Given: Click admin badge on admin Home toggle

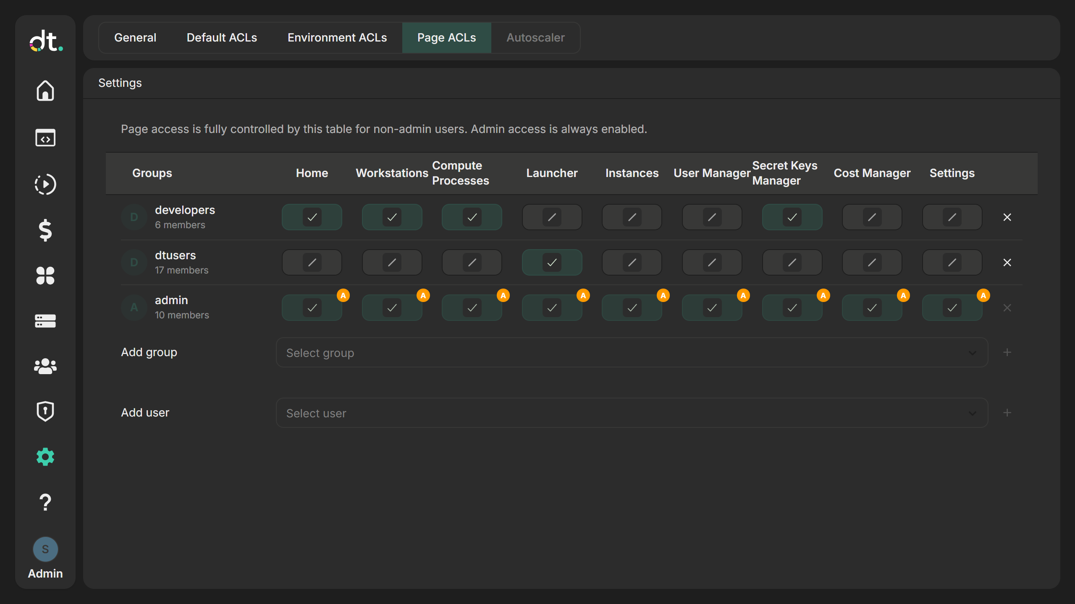Looking at the screenshot, I should click(x=343, y=296).
